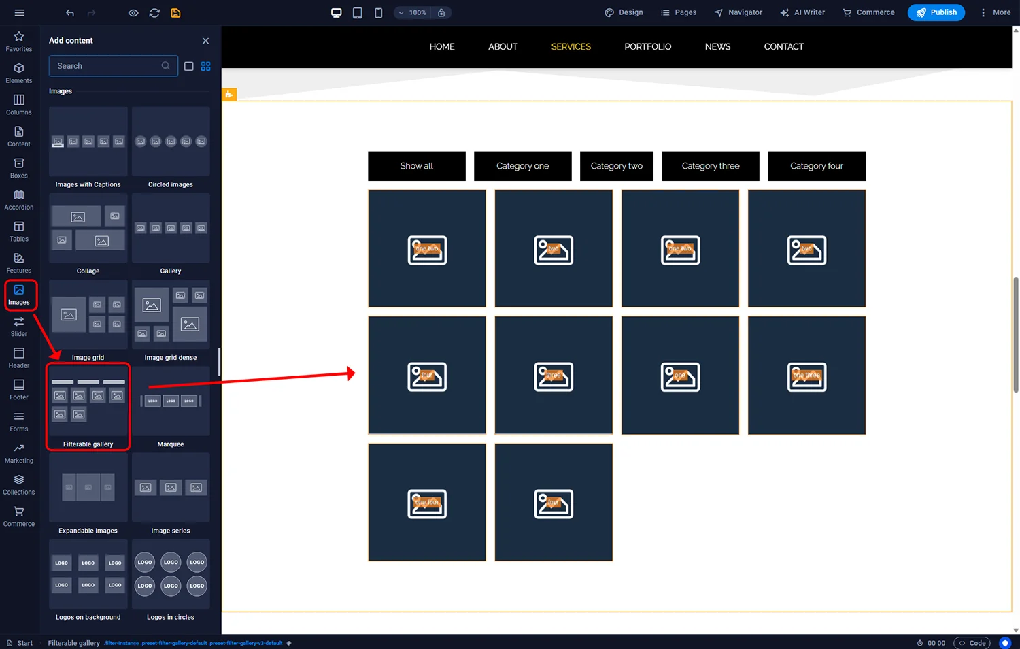
Task: Click the undo arrow in the toolbar
Action: [69, 12]
